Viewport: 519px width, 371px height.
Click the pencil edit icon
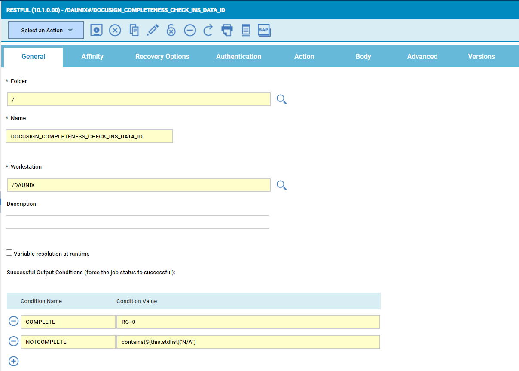(x=153, y=30)
